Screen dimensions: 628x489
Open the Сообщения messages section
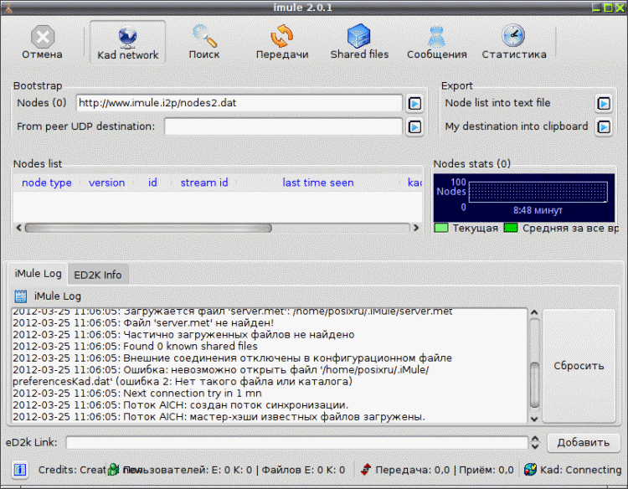tap(437, 42)
